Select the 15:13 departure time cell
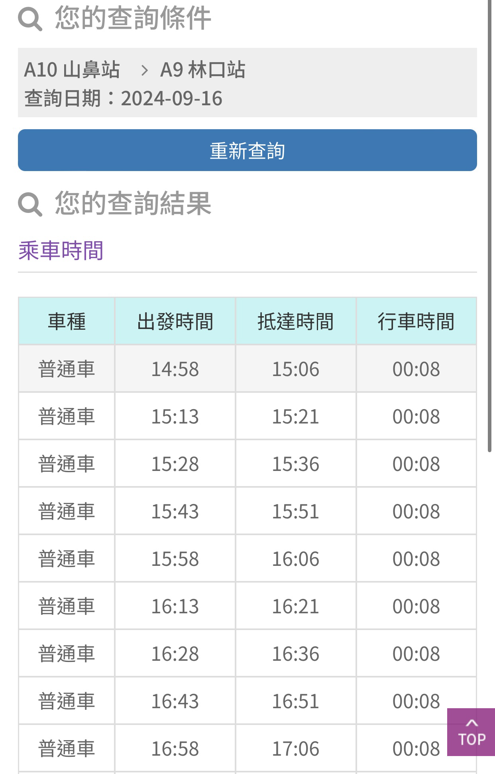The image size is (495, 774). click(175, 416)
